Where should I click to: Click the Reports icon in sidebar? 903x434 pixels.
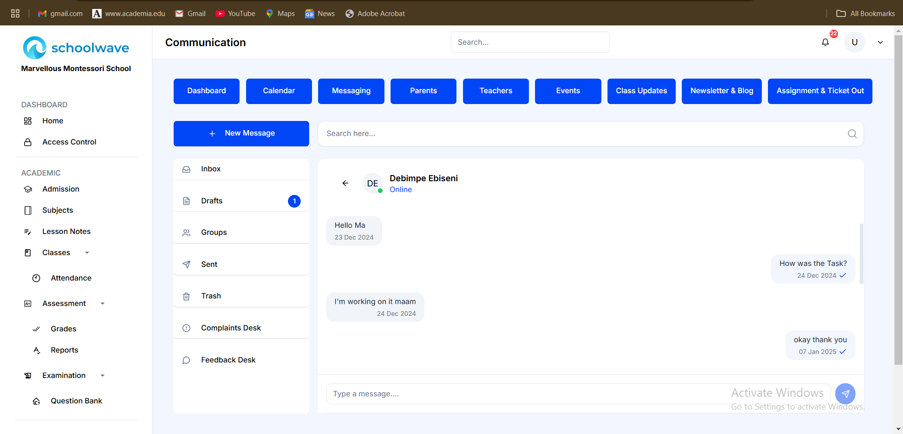point(36,350)
